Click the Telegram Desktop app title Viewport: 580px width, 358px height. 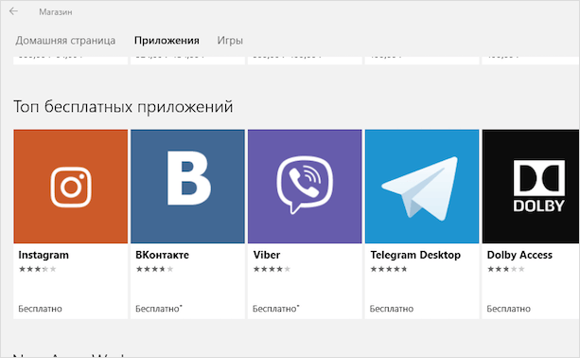[415, 255]
